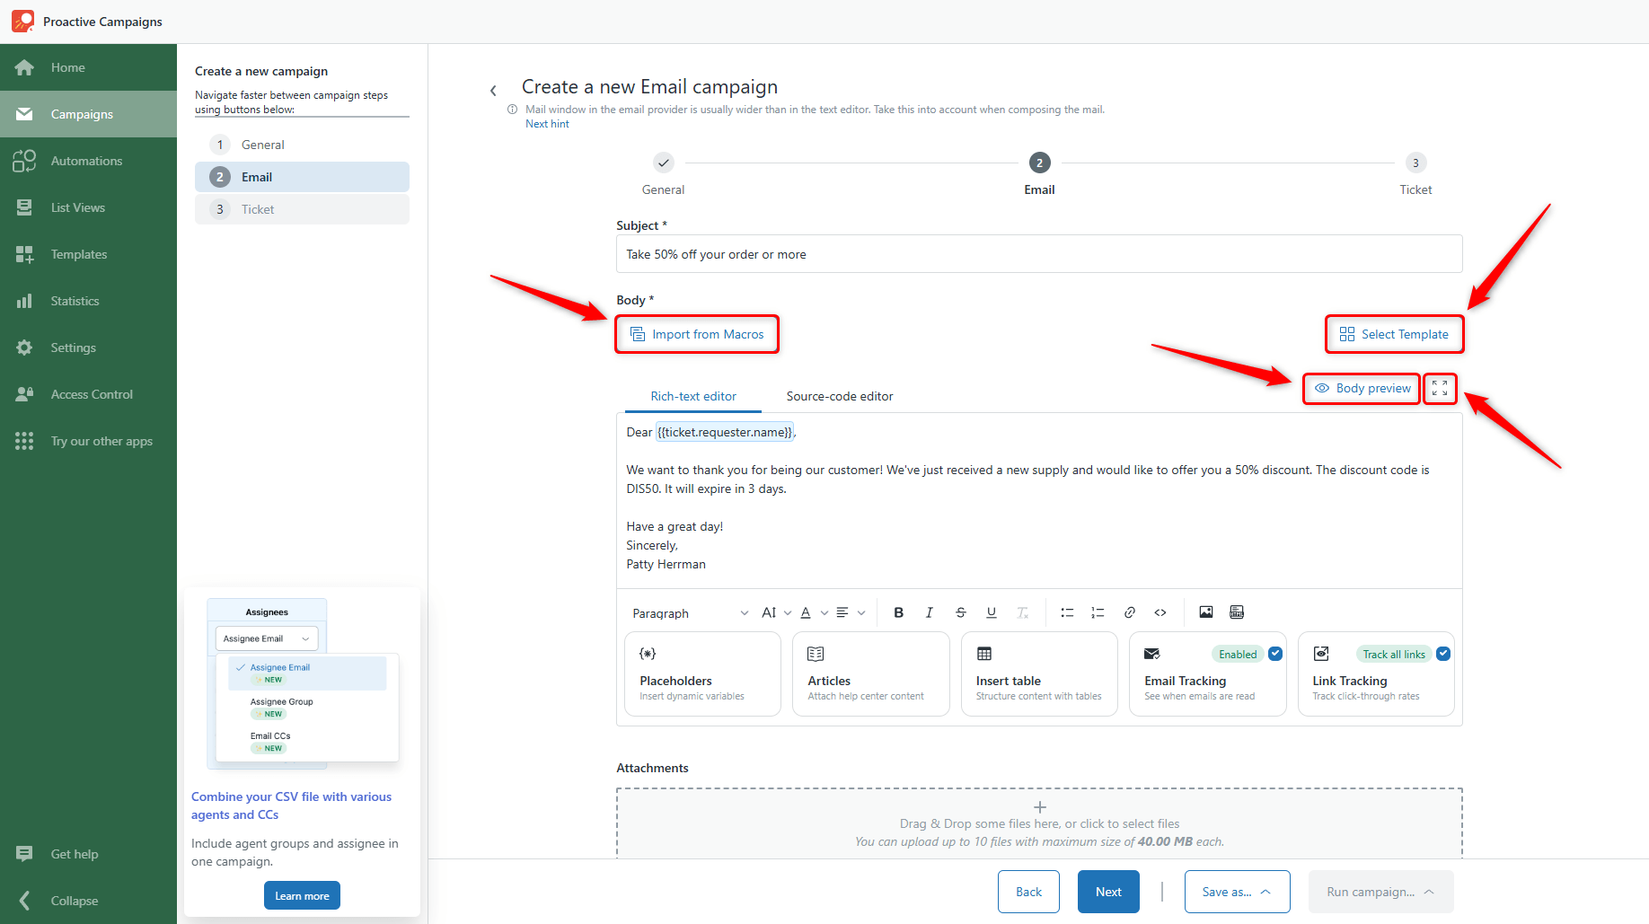Image resolution: width=1649 pixels, height=924 pixels.
Task: Click the back arrow beside the page title
Action: [x=493, y=90]
